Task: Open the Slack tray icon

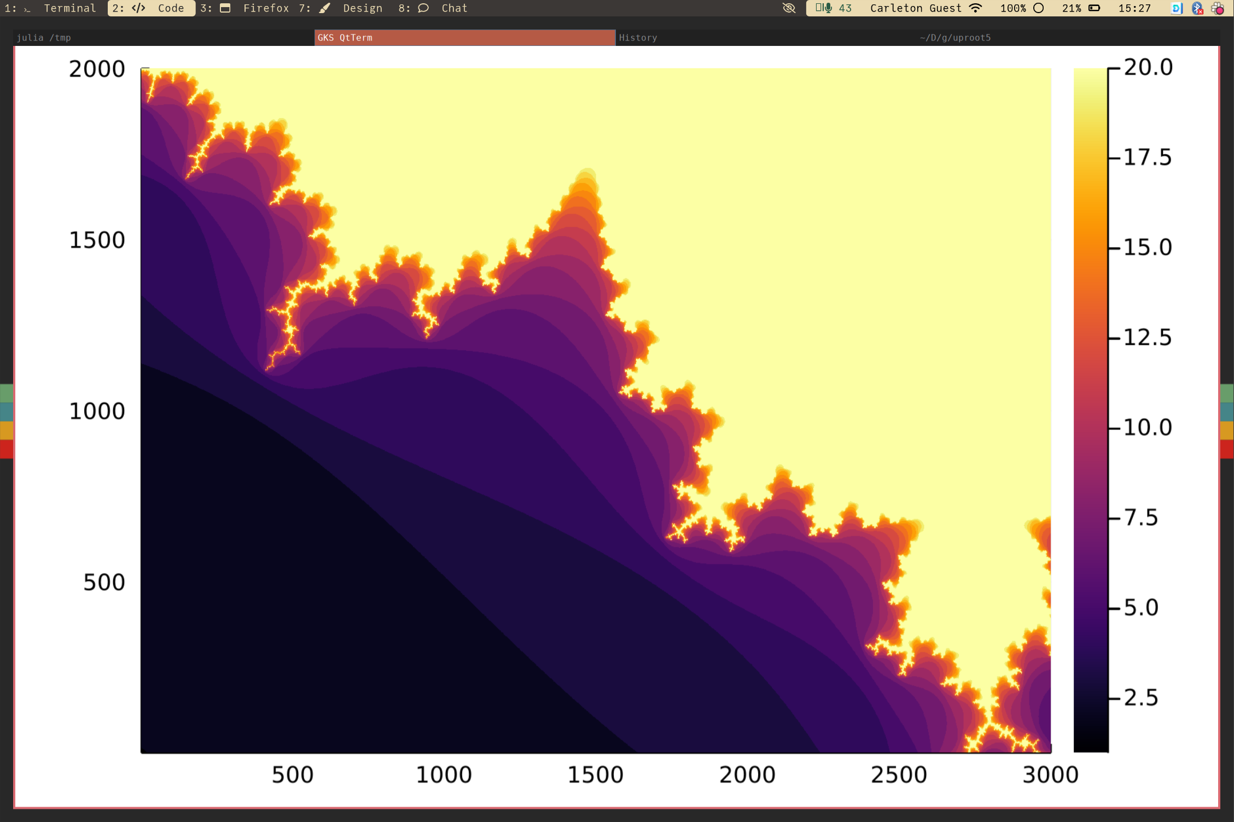Action: coord(1218,8)
